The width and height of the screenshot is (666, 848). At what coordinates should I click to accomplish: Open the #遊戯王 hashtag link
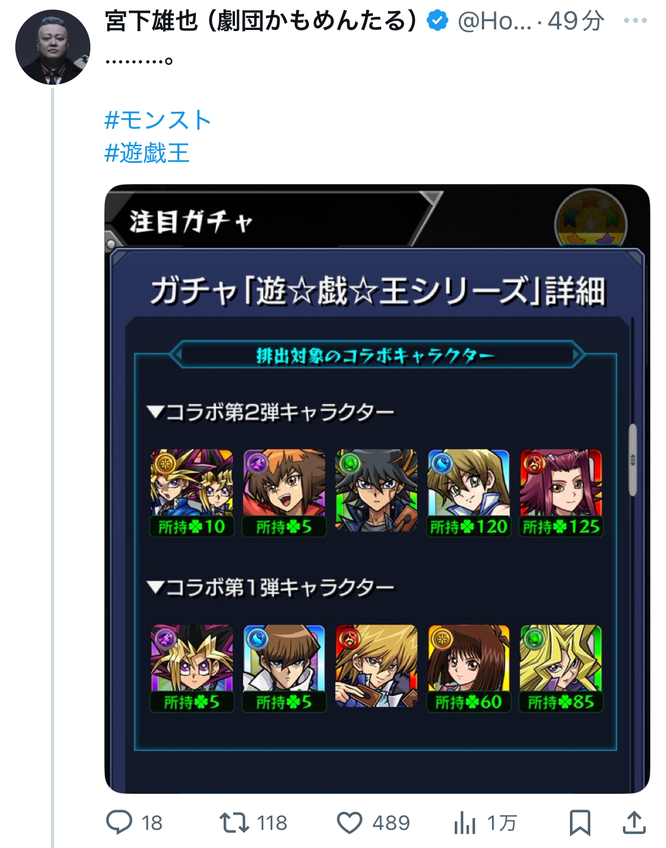(x=147, y=153)
